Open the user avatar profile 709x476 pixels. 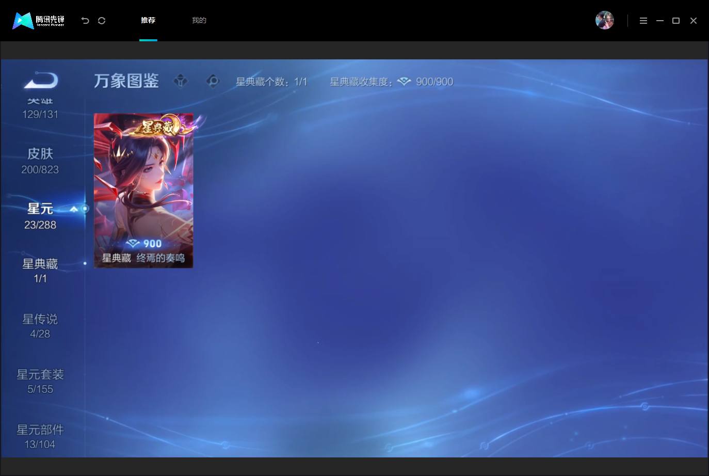click(x=604, y=20)
